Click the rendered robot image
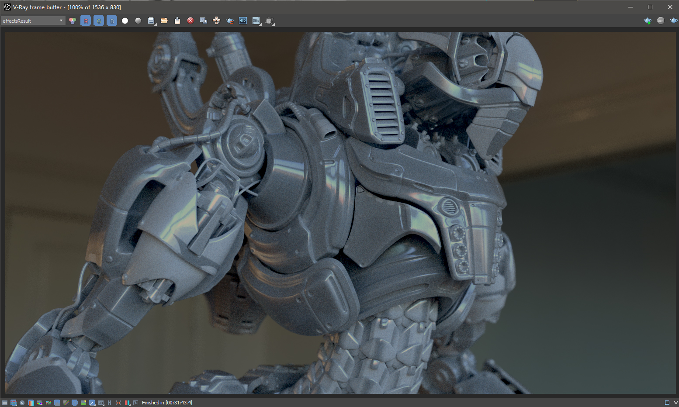The height and width of the screenshot is (407, 679). [x=340, y=213]
